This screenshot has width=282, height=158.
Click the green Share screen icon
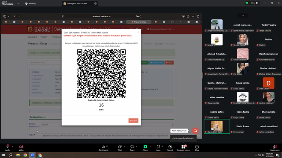click(145, 147)
